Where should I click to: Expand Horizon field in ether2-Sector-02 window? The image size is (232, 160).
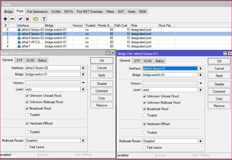pyautogui.click(x=83, y=83)
